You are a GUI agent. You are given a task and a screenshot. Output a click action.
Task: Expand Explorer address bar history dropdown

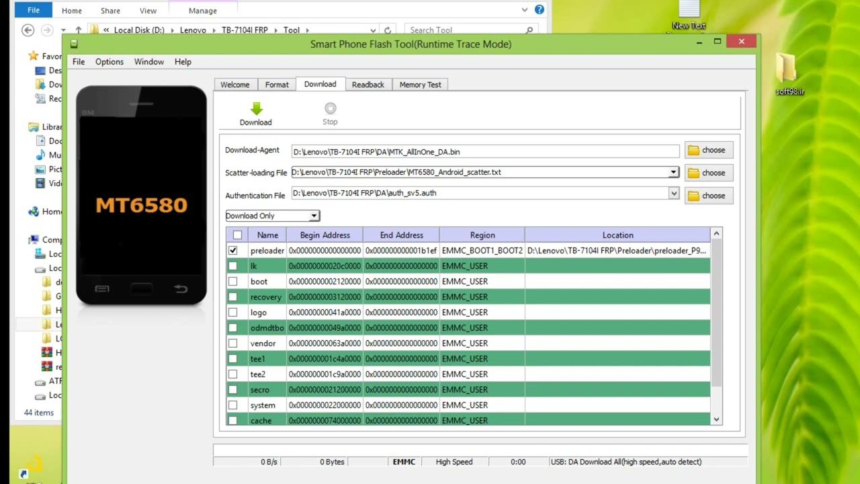click(x=373, y=30)
